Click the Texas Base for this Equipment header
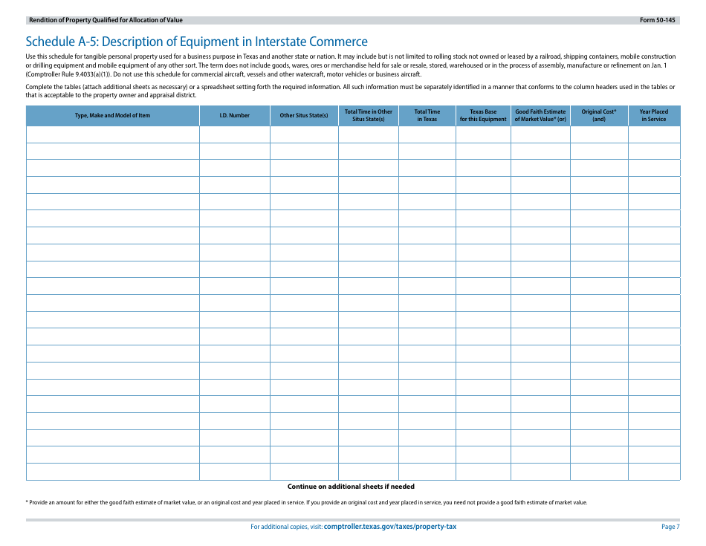This screenshot has height=546, width=706. tap(484, 115)
